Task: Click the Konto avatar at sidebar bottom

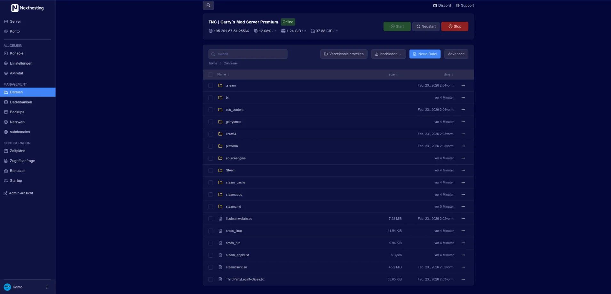Action: [7, 287]
